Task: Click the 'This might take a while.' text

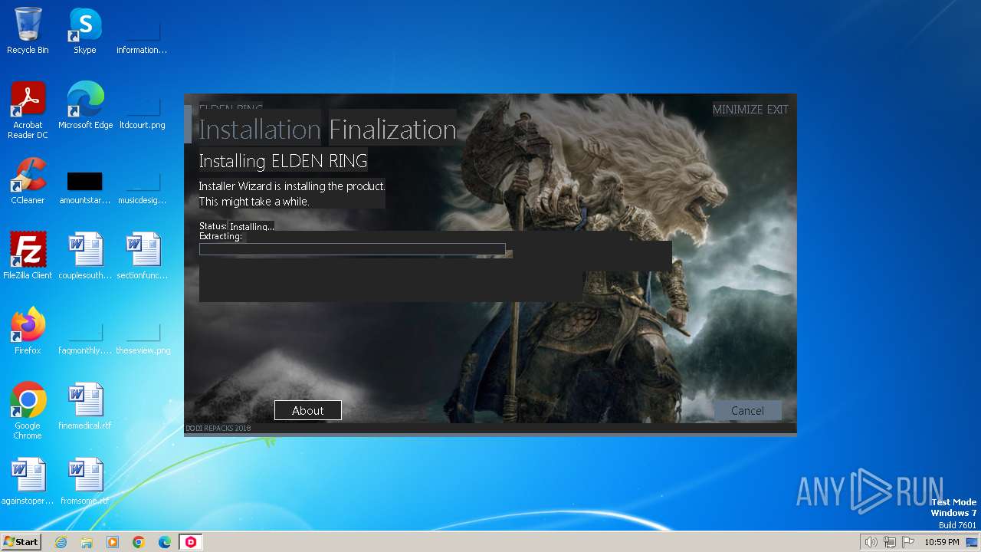Action: coord(254,202)
